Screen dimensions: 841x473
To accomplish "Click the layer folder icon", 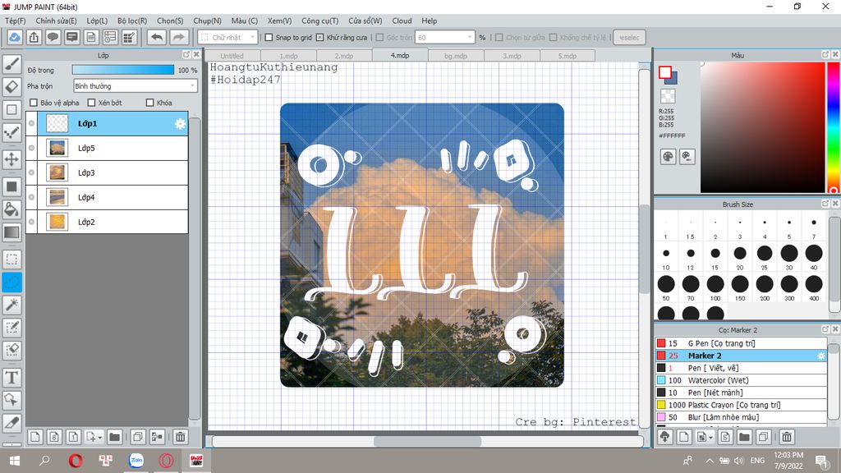I will click(114, 437).
